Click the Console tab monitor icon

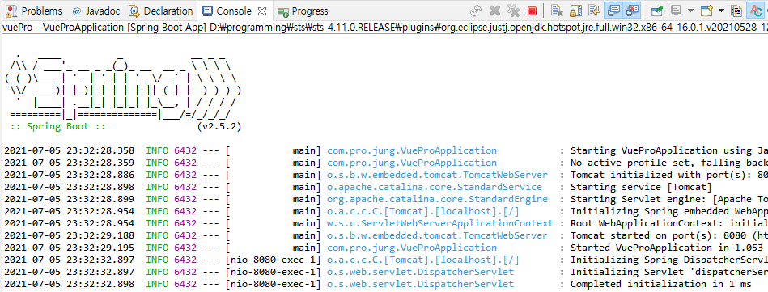[207, 11]
